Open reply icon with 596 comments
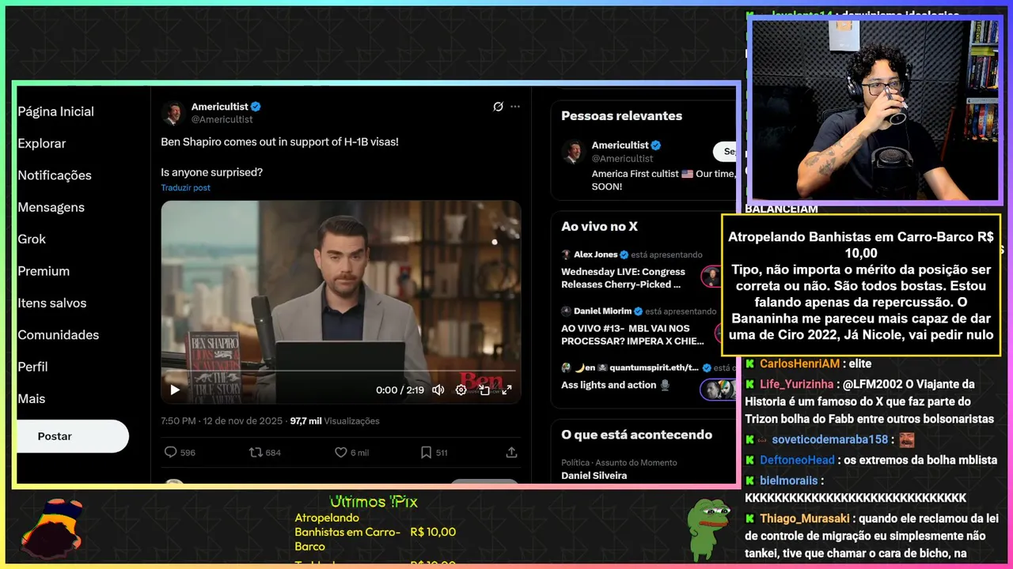Viewport: 1013px width, 569px height. pyautogui.click(x=179, y=452)
